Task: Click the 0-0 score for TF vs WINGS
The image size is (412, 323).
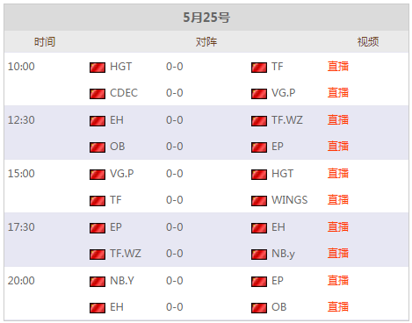Action: coord(175,200)
